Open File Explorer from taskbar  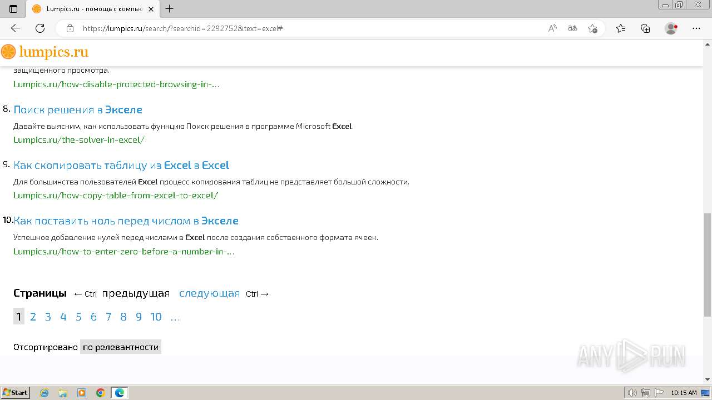click(63, 393)
